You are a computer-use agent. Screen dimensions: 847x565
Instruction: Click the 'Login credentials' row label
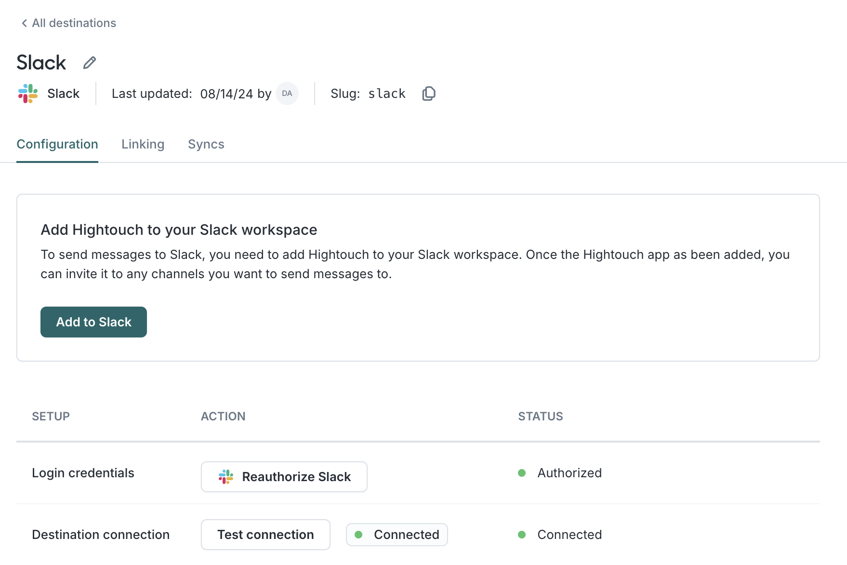(83, 473)
